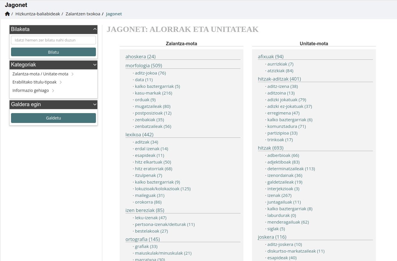The height and width of the screenshot is (261, 397).
Task: Select the Informazio gehiago menu item
Action: click(31, 90)
